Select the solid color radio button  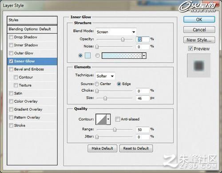(80, 56)
